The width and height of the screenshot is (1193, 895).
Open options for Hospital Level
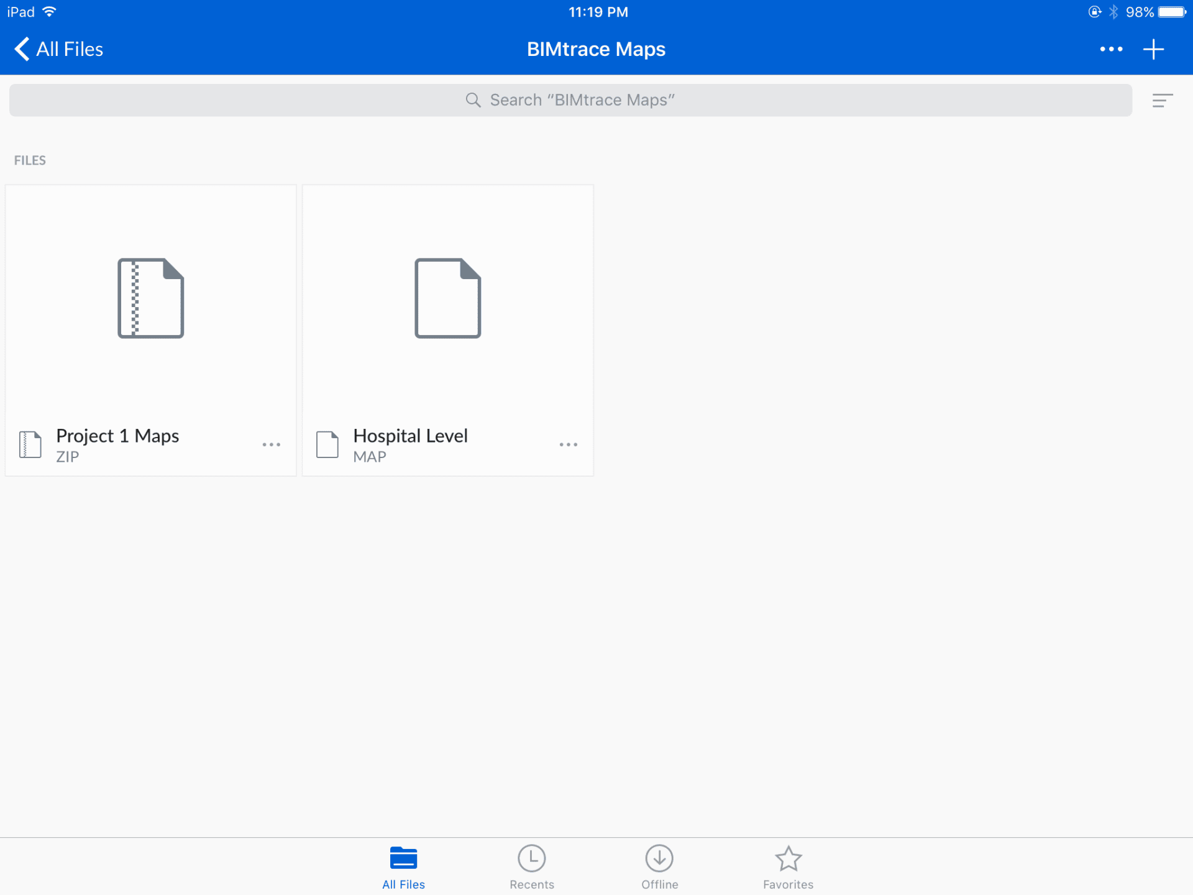click(569, 444)
